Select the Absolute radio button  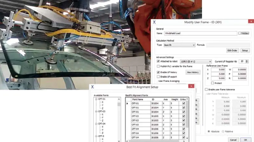click(209, 131)
